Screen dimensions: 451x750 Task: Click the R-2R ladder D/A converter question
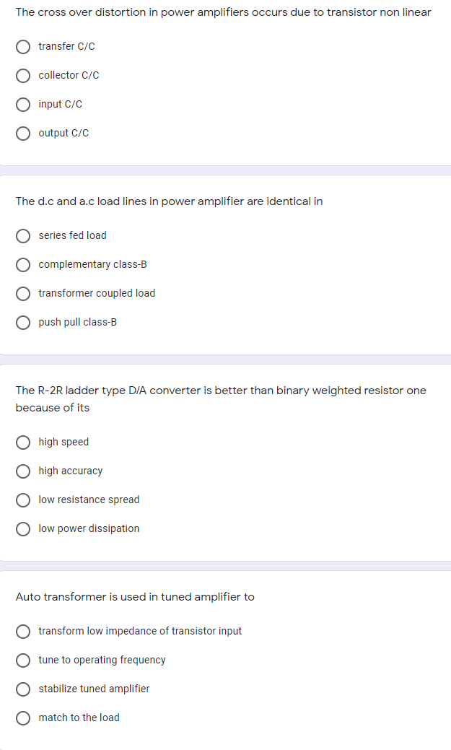(x=221, y=399)
